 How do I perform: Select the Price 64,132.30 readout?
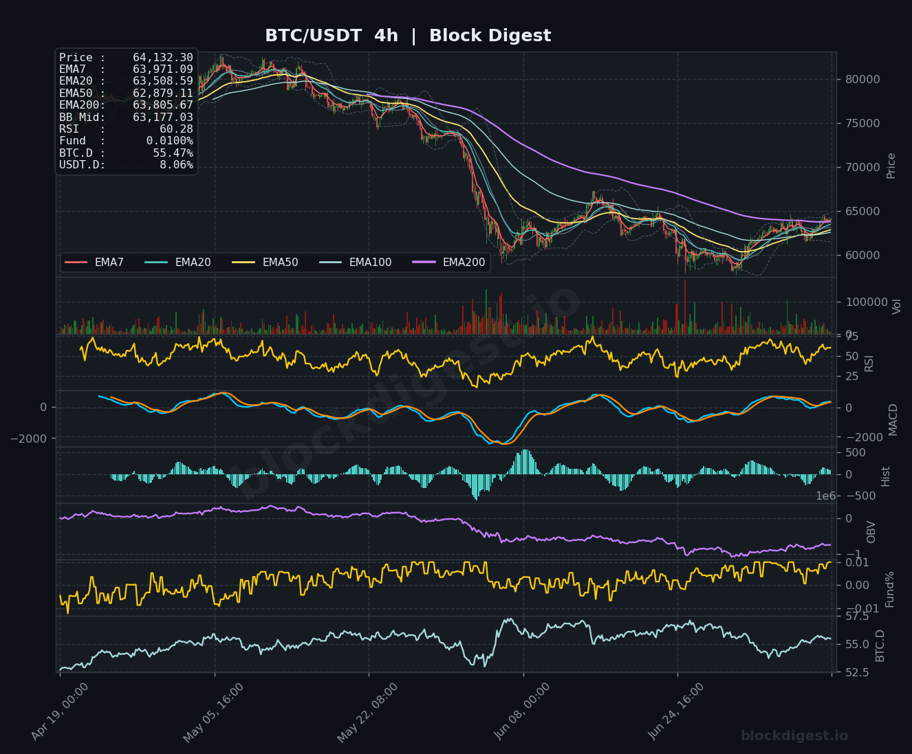(x=126, y=58)
